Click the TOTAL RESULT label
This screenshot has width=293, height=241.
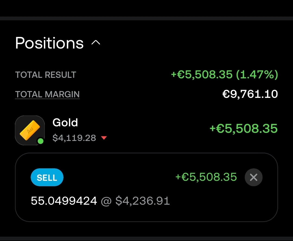click(46, 75)
